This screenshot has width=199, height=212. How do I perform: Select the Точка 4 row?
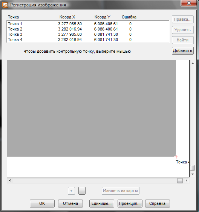coord(88,40)
